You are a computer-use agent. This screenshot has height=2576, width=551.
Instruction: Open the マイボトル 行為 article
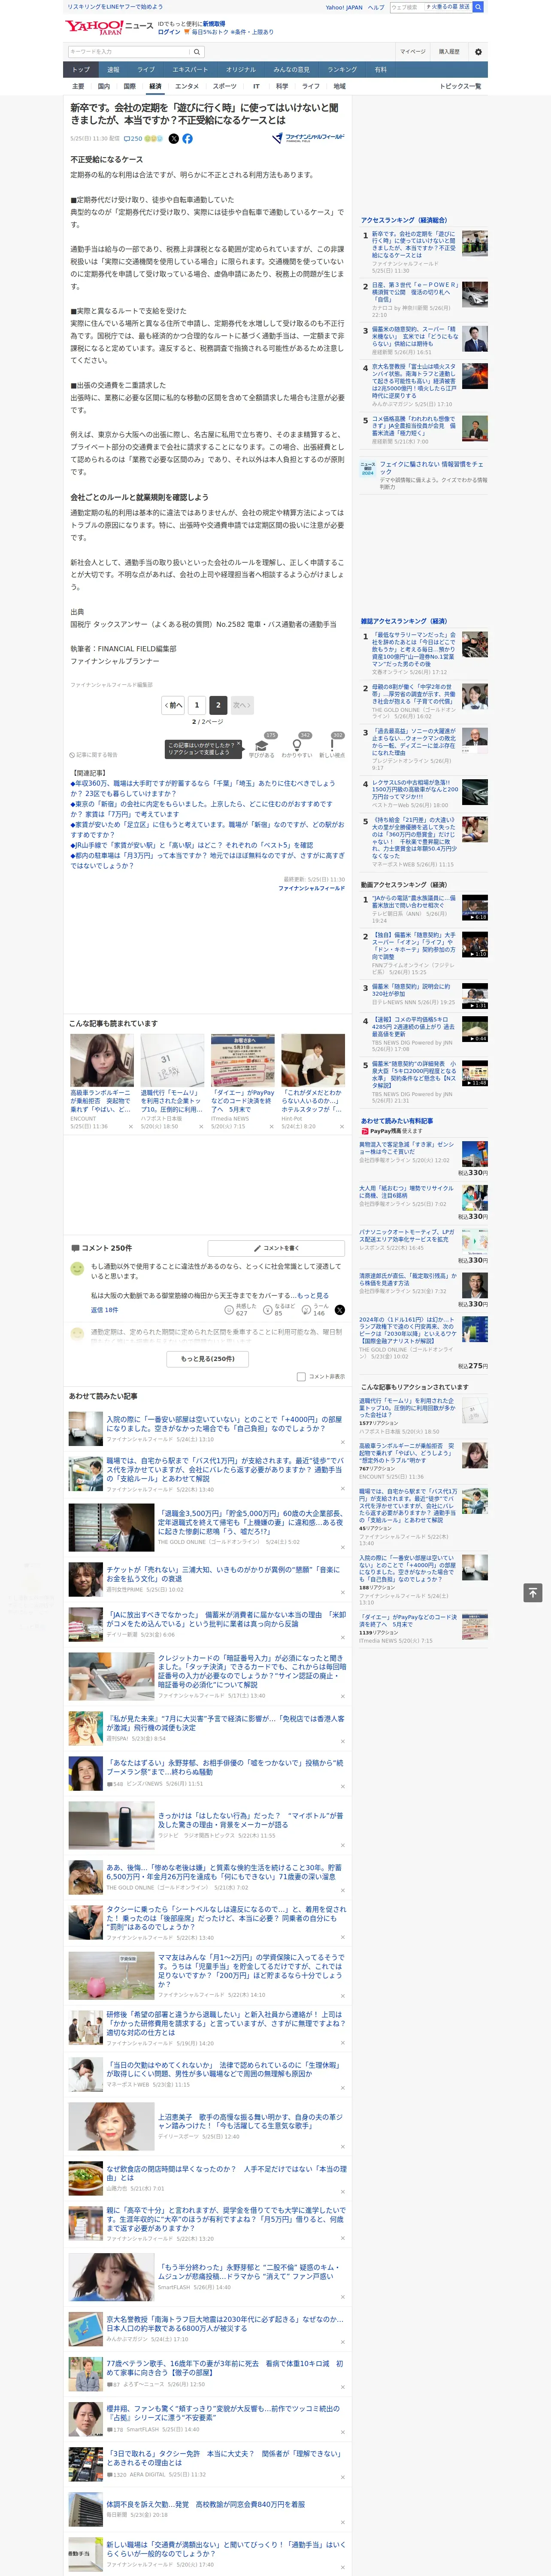pyautogui.click(x=250, y=1820)
